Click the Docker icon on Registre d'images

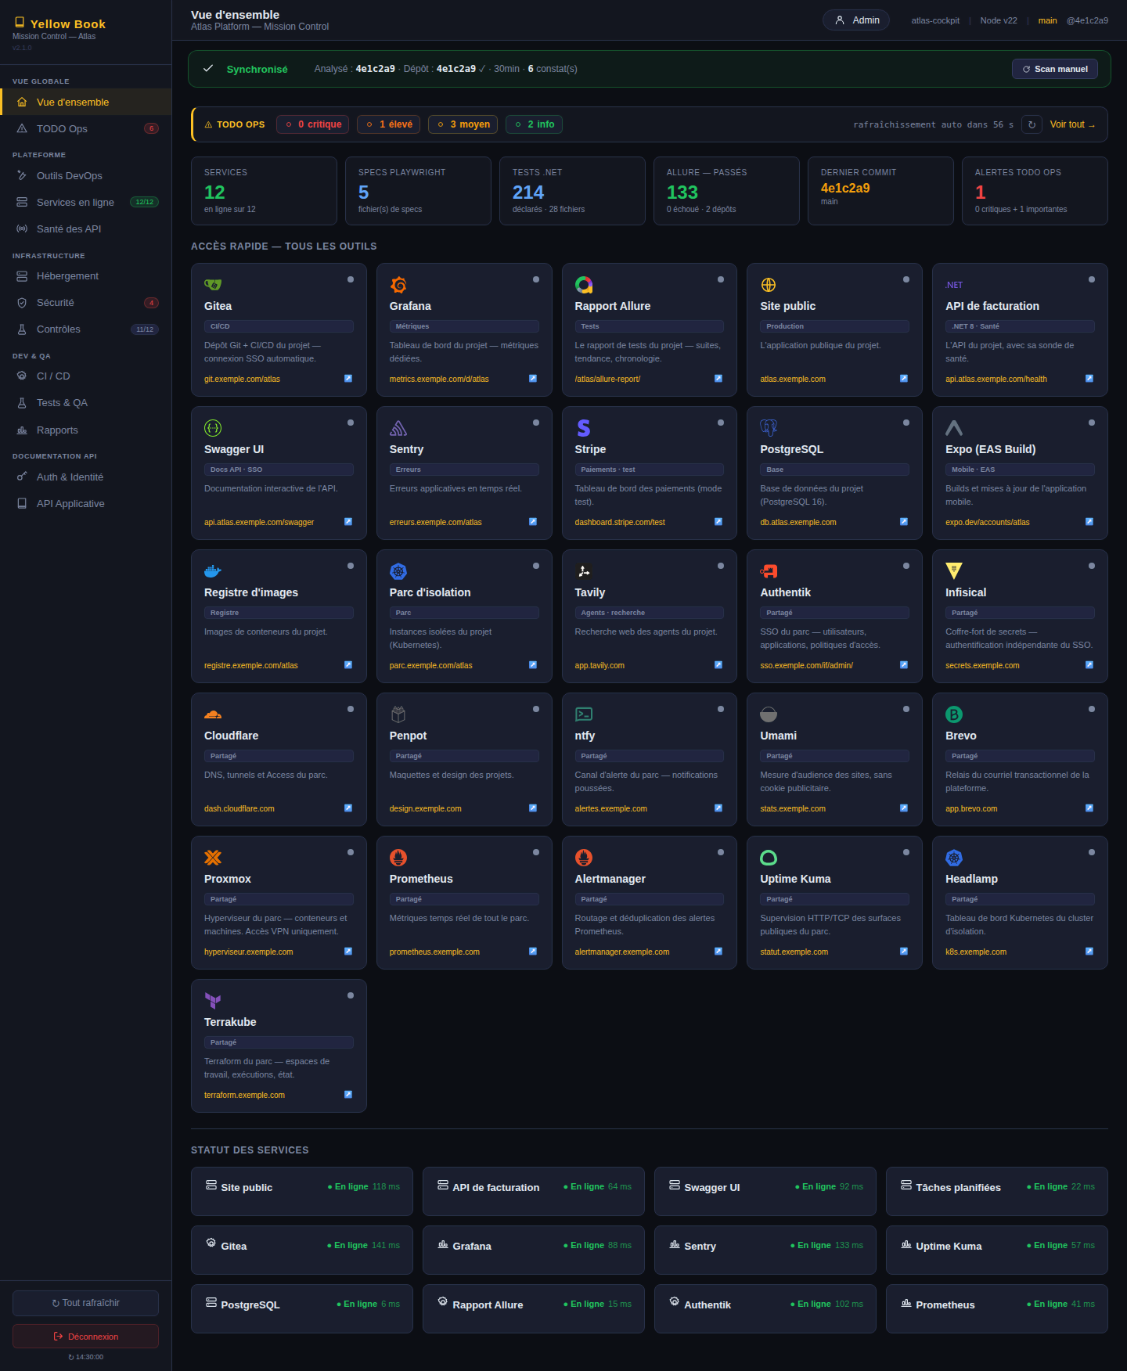click(x=213, y=571)
